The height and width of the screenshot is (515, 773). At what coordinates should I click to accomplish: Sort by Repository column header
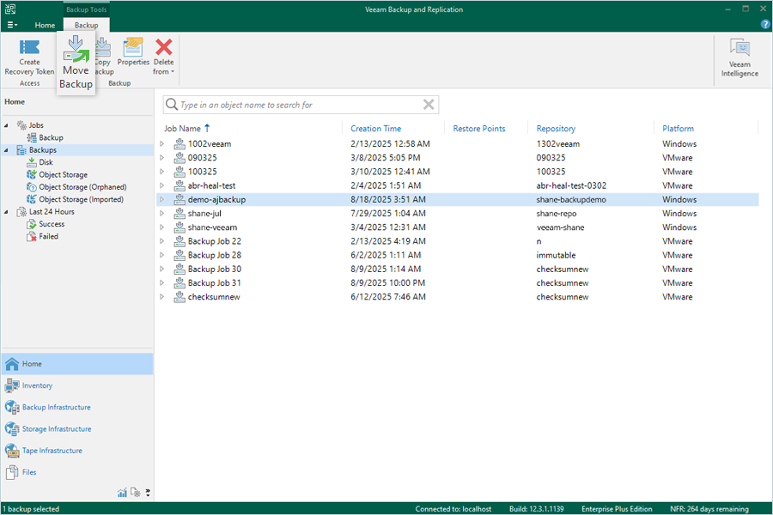point(556,129)
